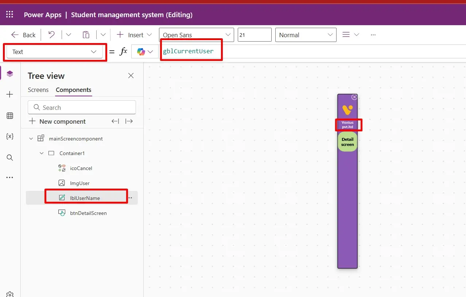466x297 pixels.
Task: Click the Undo arrow icon
Action: (x=51, y=35)
